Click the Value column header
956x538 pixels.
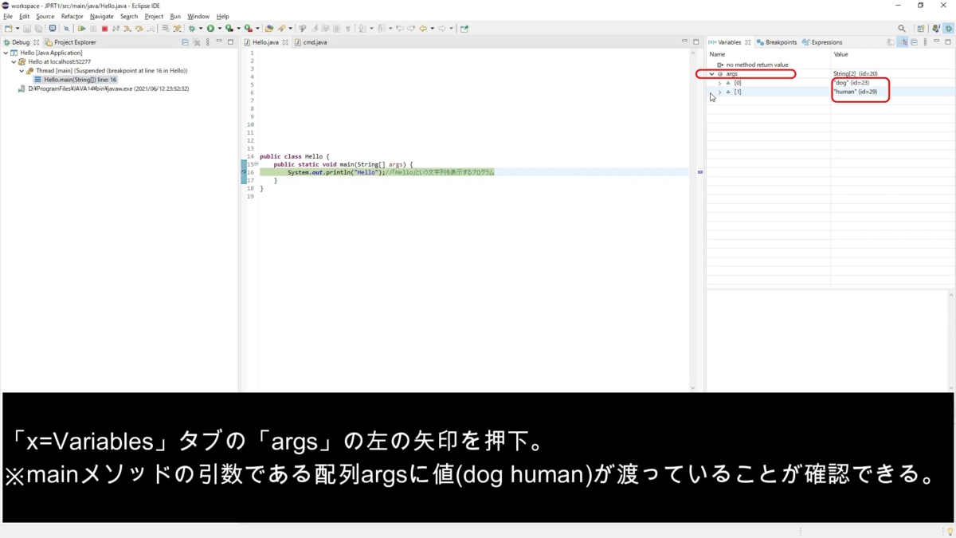pyautogui.click(x=840, y=54)
